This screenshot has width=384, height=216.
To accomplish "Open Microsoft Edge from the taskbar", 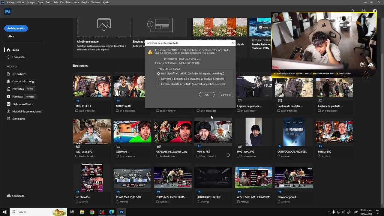I will [112, 212].
